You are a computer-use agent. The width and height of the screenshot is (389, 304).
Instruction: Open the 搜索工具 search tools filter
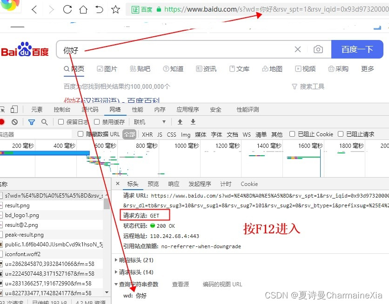308,86
